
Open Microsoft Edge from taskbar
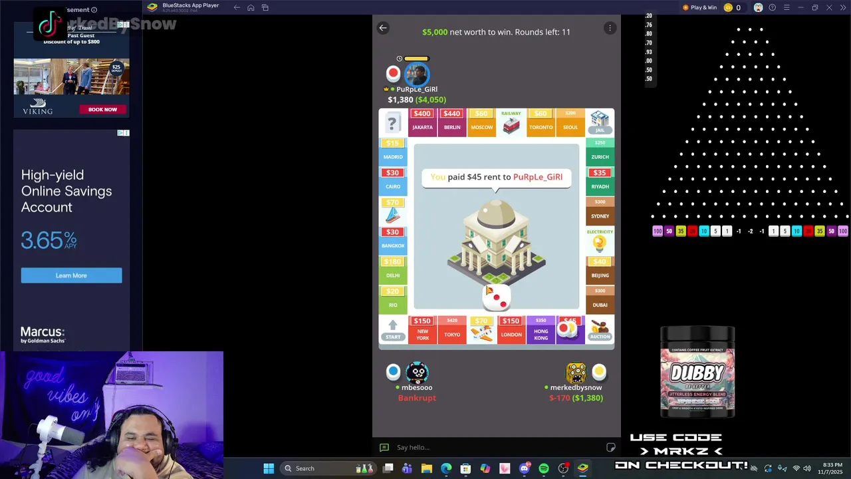click(x=446, y=468)
